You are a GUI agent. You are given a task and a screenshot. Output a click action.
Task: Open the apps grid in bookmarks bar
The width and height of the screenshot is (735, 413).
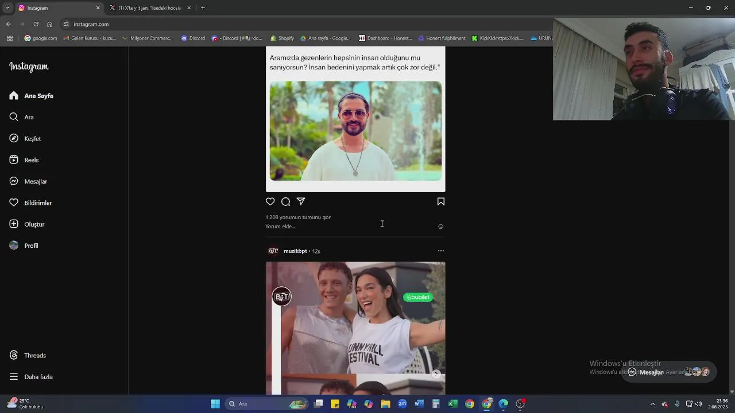tap(10, 38)
